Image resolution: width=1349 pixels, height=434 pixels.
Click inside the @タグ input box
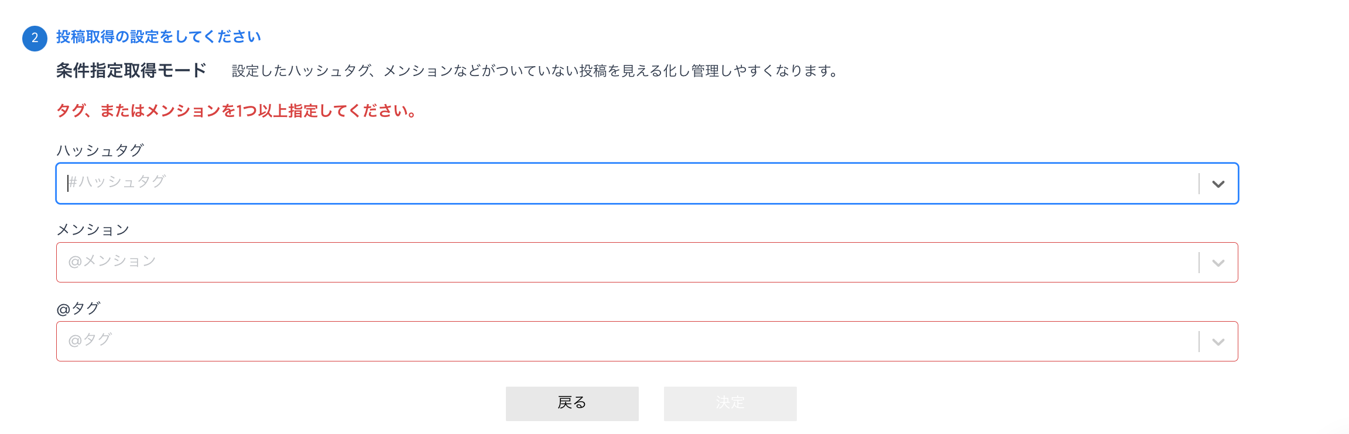coord(586,341)
